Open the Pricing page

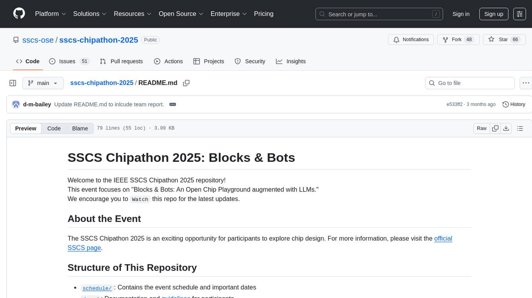[264, 14]
